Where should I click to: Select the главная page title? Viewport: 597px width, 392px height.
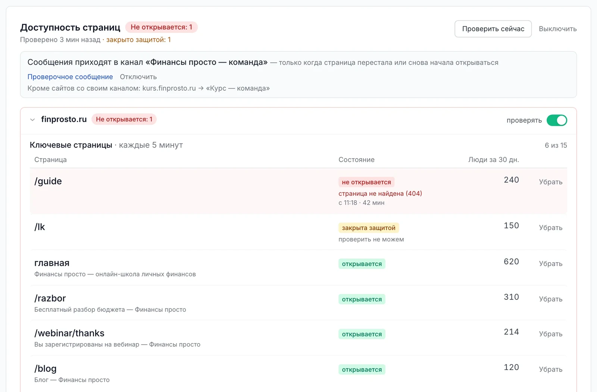[x=52, y=263]
